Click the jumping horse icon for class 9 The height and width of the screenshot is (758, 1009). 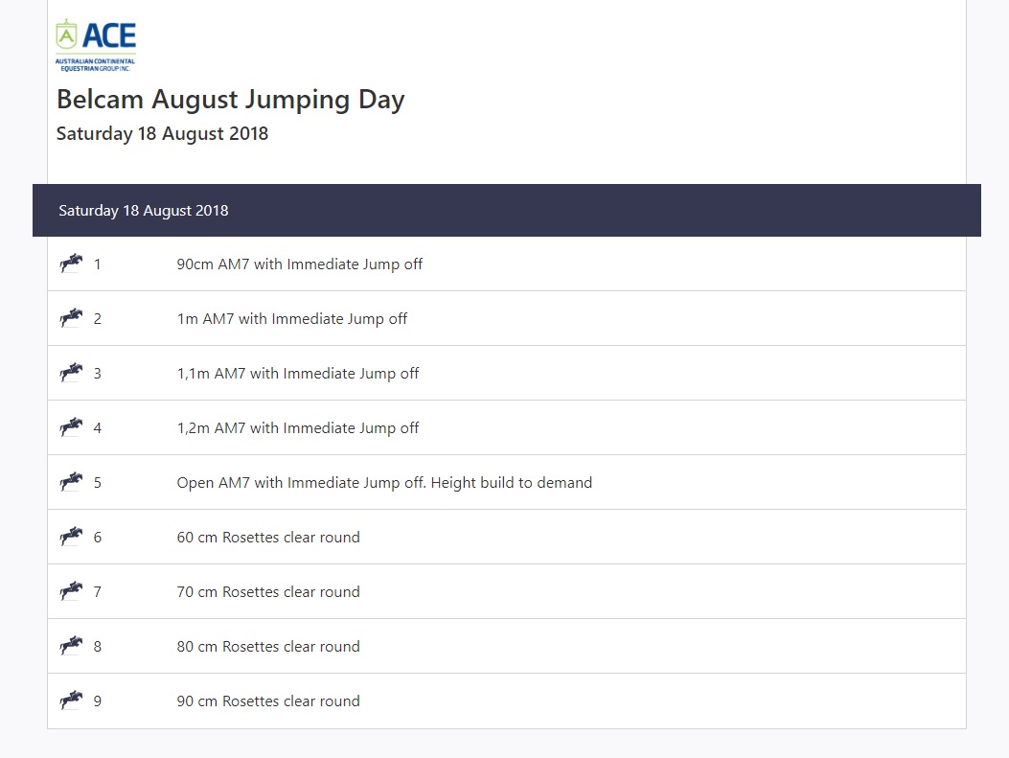click(72, 701)
